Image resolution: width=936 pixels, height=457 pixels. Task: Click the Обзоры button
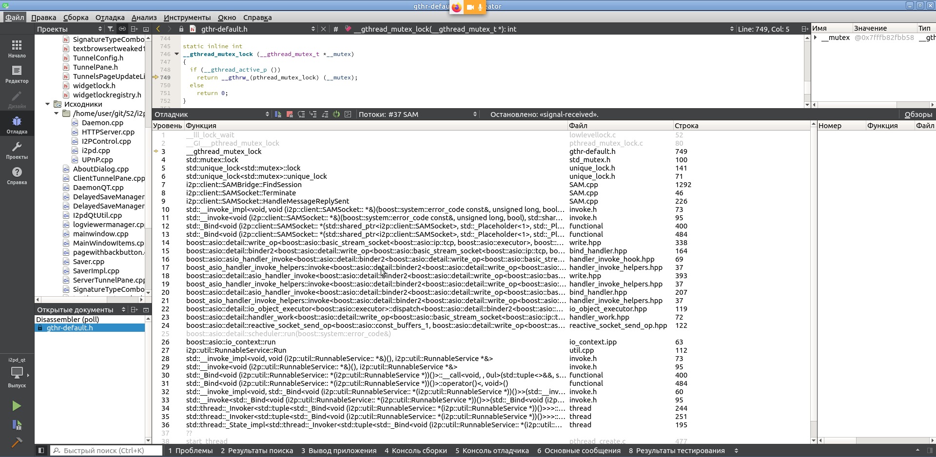coord(918,114)
